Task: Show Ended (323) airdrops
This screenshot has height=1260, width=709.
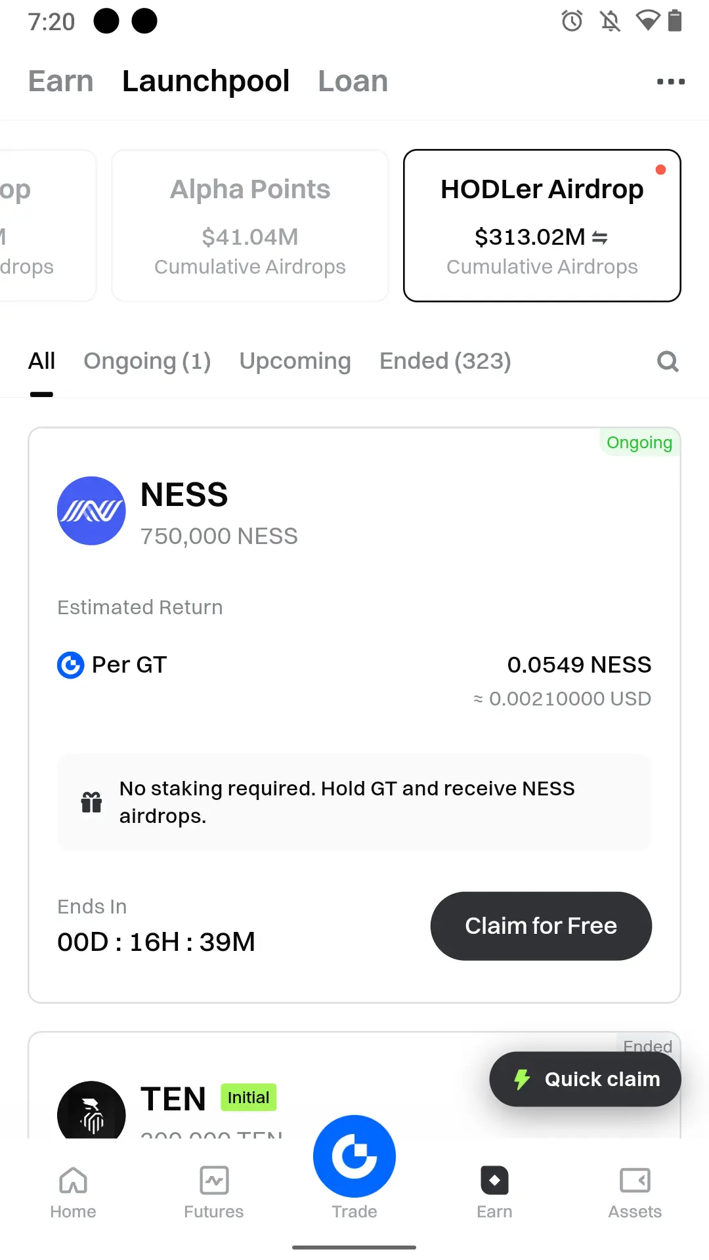Action: click(x=445, y=361)
